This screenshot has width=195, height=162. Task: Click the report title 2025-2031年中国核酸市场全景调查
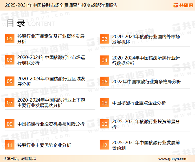(61, 5)
